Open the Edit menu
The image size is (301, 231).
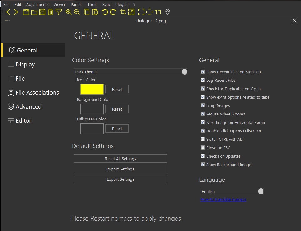(18, 4)
